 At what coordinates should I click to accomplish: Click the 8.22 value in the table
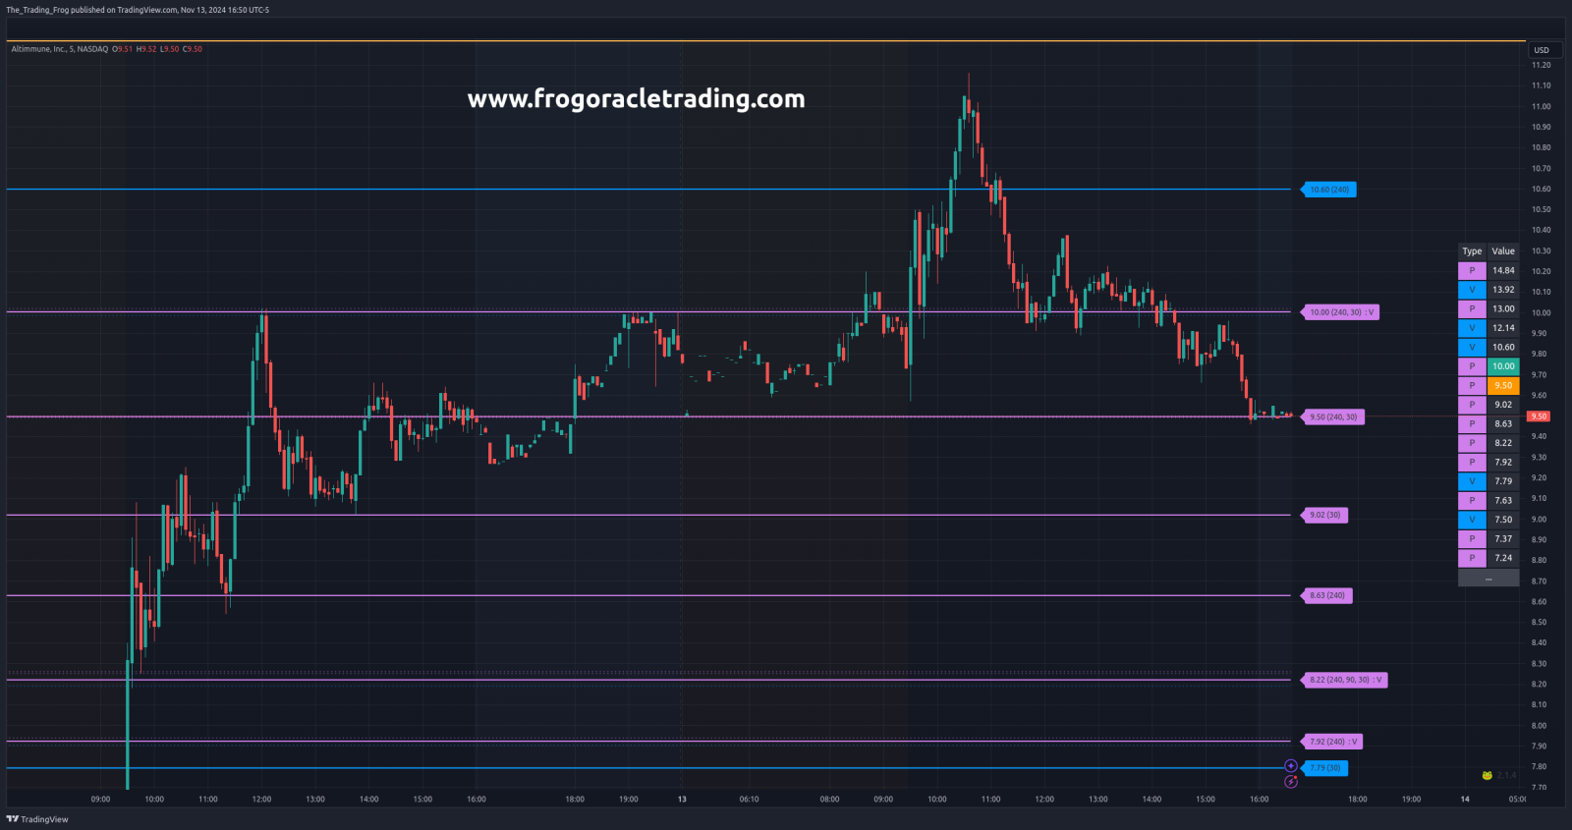coord(1503,443)
